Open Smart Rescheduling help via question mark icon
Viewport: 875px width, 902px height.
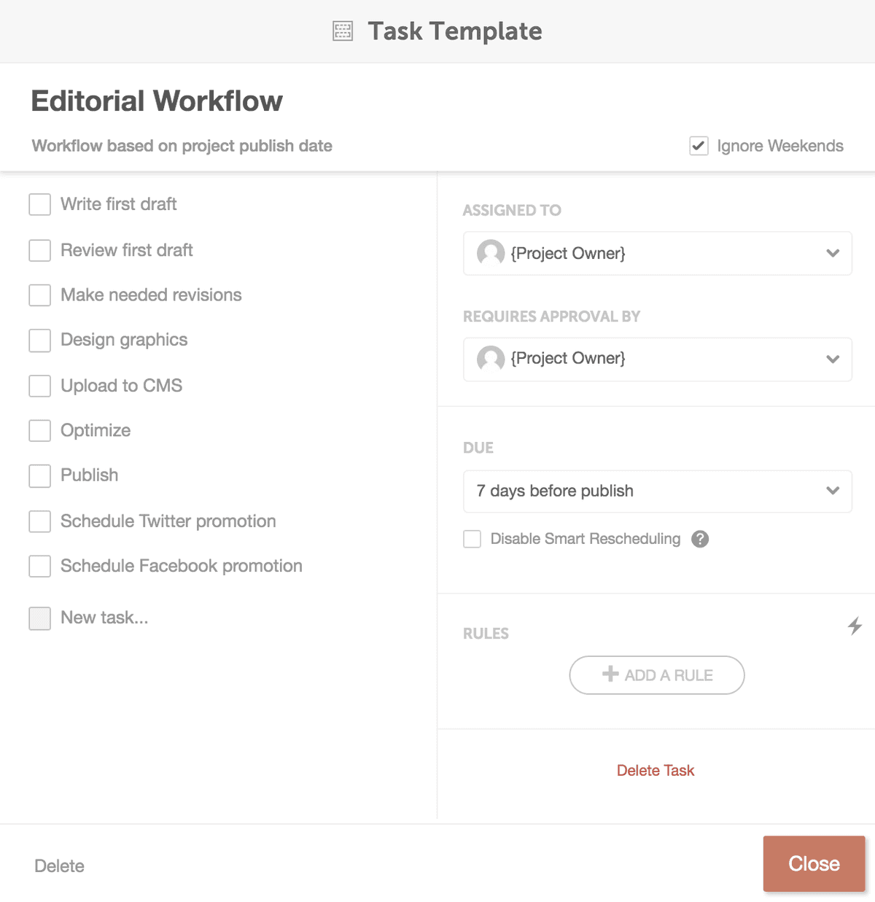tap(700, 539)
